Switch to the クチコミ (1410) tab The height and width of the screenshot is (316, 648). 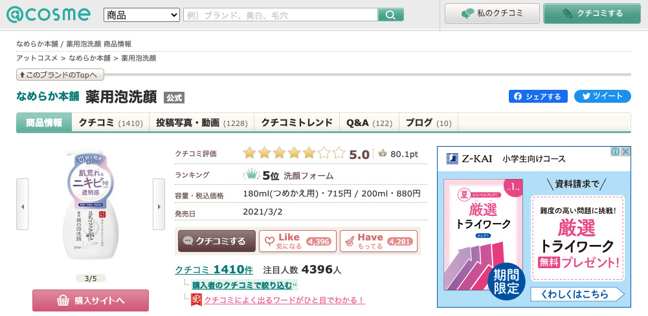click(x=111, y=123)
